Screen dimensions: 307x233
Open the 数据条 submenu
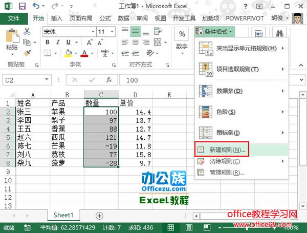coord(242,91)
